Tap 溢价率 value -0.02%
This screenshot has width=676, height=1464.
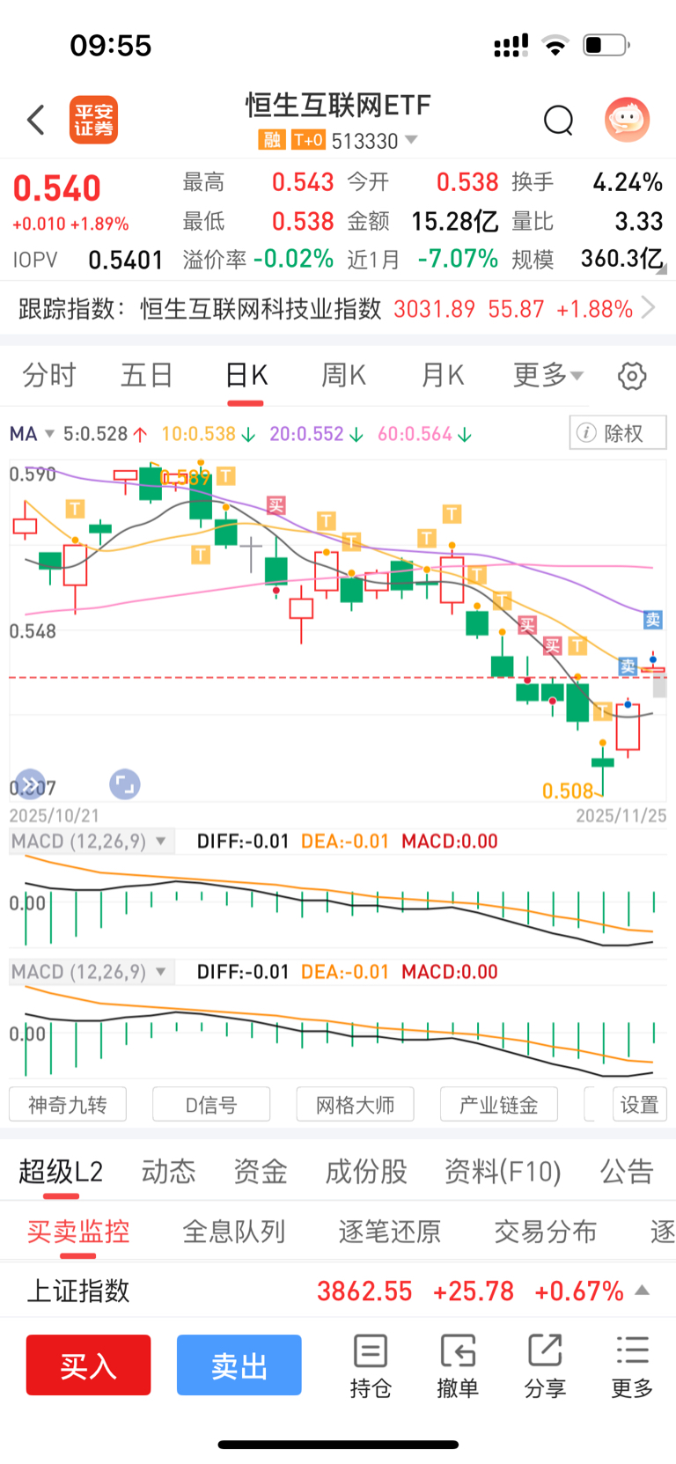point(293,259)
